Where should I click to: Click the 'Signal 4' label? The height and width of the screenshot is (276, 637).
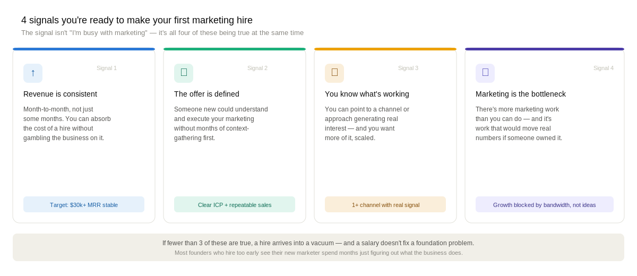pyautogui.click(x=604, y=68)
